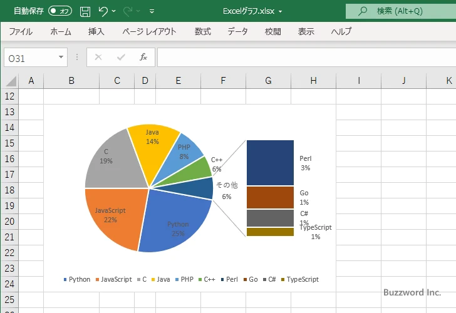
Task: Open Customize Quick Access Toolbar dropdown
Action: [x=152, y=11]
